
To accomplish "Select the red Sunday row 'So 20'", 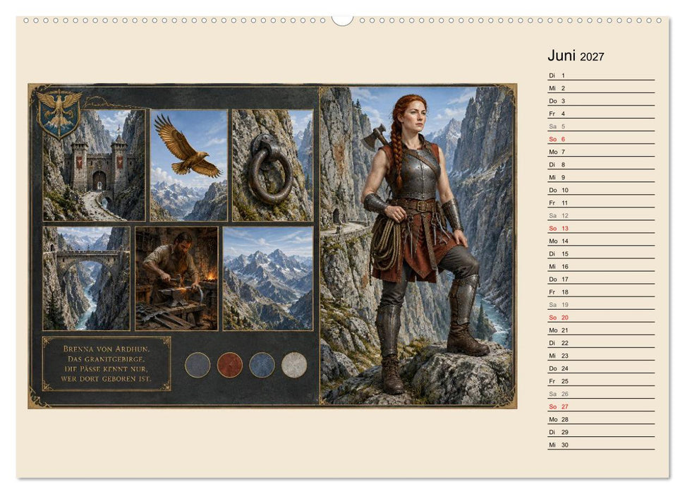I will pos(601,318).
